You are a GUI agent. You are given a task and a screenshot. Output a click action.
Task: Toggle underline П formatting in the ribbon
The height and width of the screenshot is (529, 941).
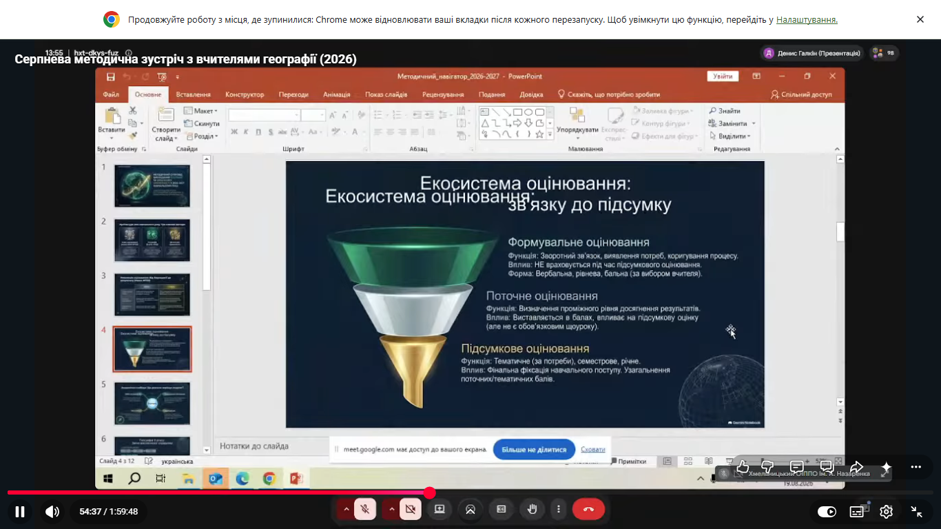pyautogui.click(x=258, y=132)
